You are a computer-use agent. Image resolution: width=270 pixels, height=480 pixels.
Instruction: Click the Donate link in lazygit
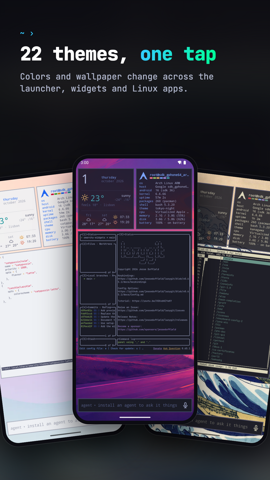(157, 348)
